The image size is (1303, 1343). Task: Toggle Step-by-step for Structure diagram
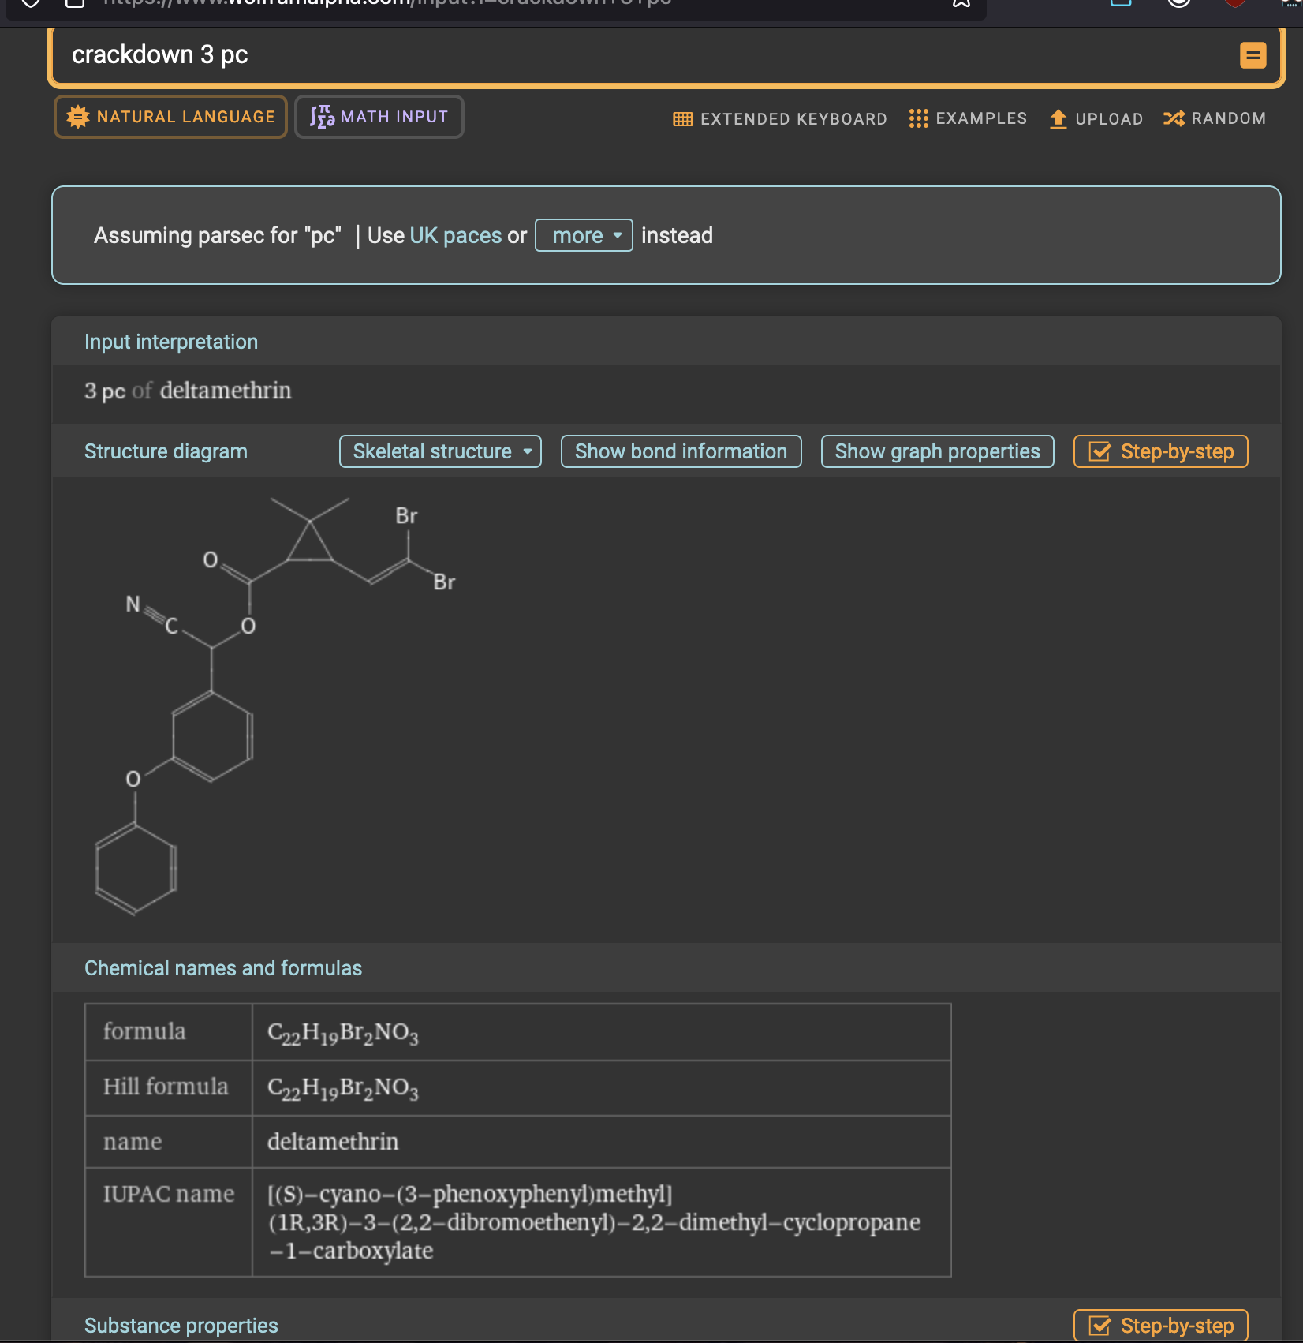[x=1160, y=451]
